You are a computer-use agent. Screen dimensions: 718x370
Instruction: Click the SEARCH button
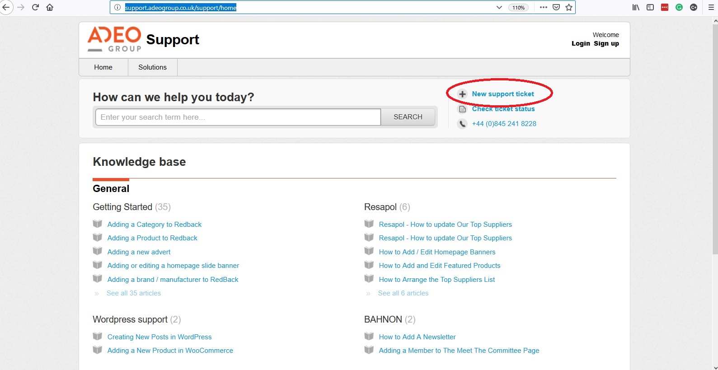(x=408, y=117)
